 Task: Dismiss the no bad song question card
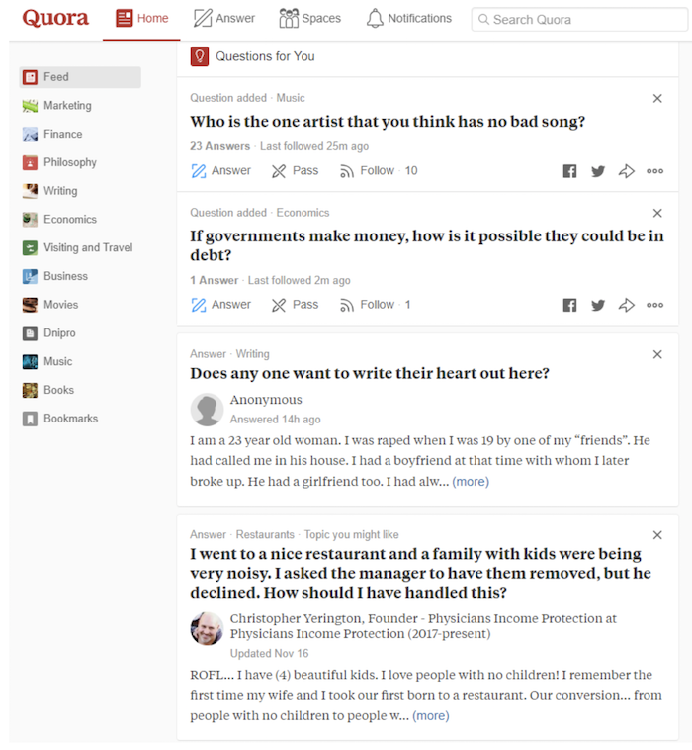click(657, 99)
